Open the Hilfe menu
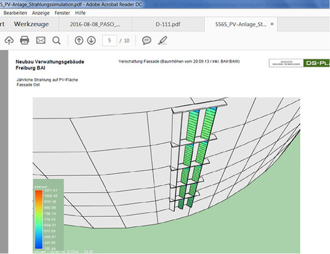 pyautogui.click(x=80, y=13)
